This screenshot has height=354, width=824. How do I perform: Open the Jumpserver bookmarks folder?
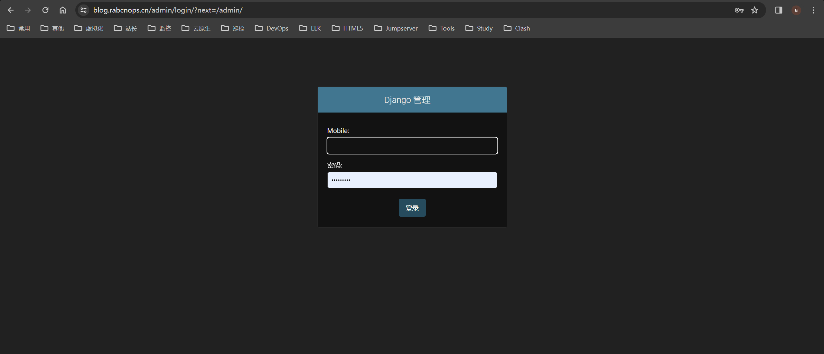396,28
